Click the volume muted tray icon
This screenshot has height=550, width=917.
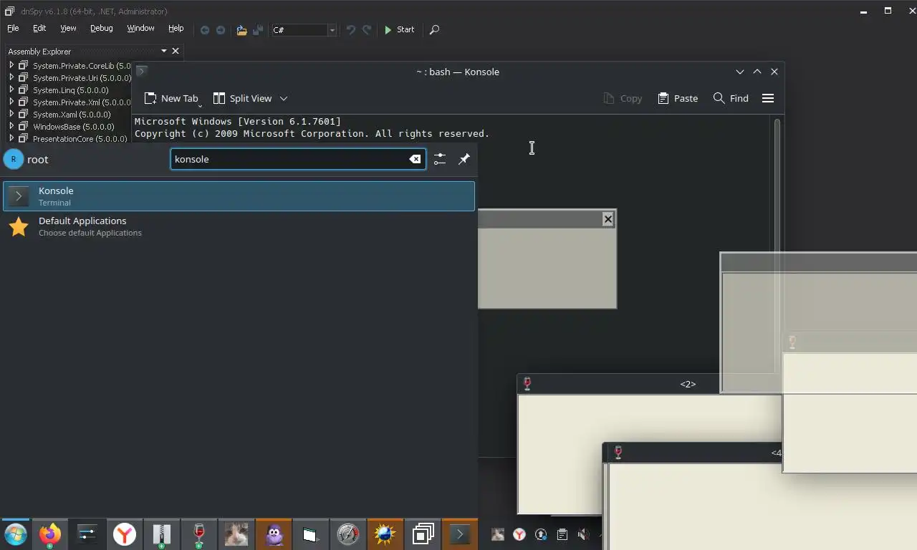point(584,534)
